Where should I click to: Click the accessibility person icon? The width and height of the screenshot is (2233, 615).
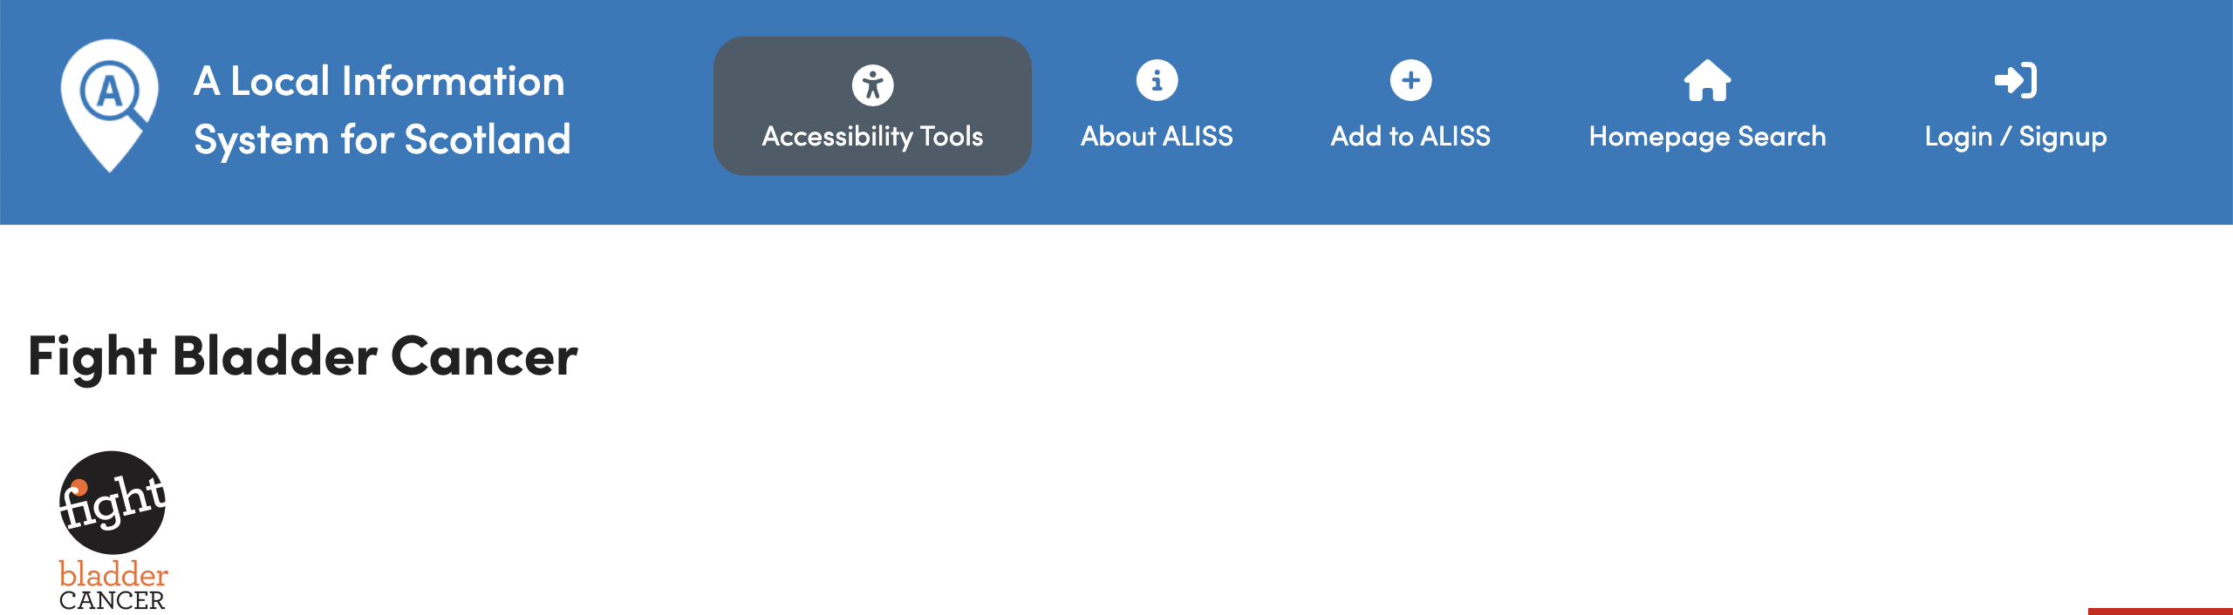[x=872, y=84]
